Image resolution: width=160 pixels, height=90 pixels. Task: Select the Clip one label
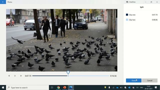pos(132,15)
